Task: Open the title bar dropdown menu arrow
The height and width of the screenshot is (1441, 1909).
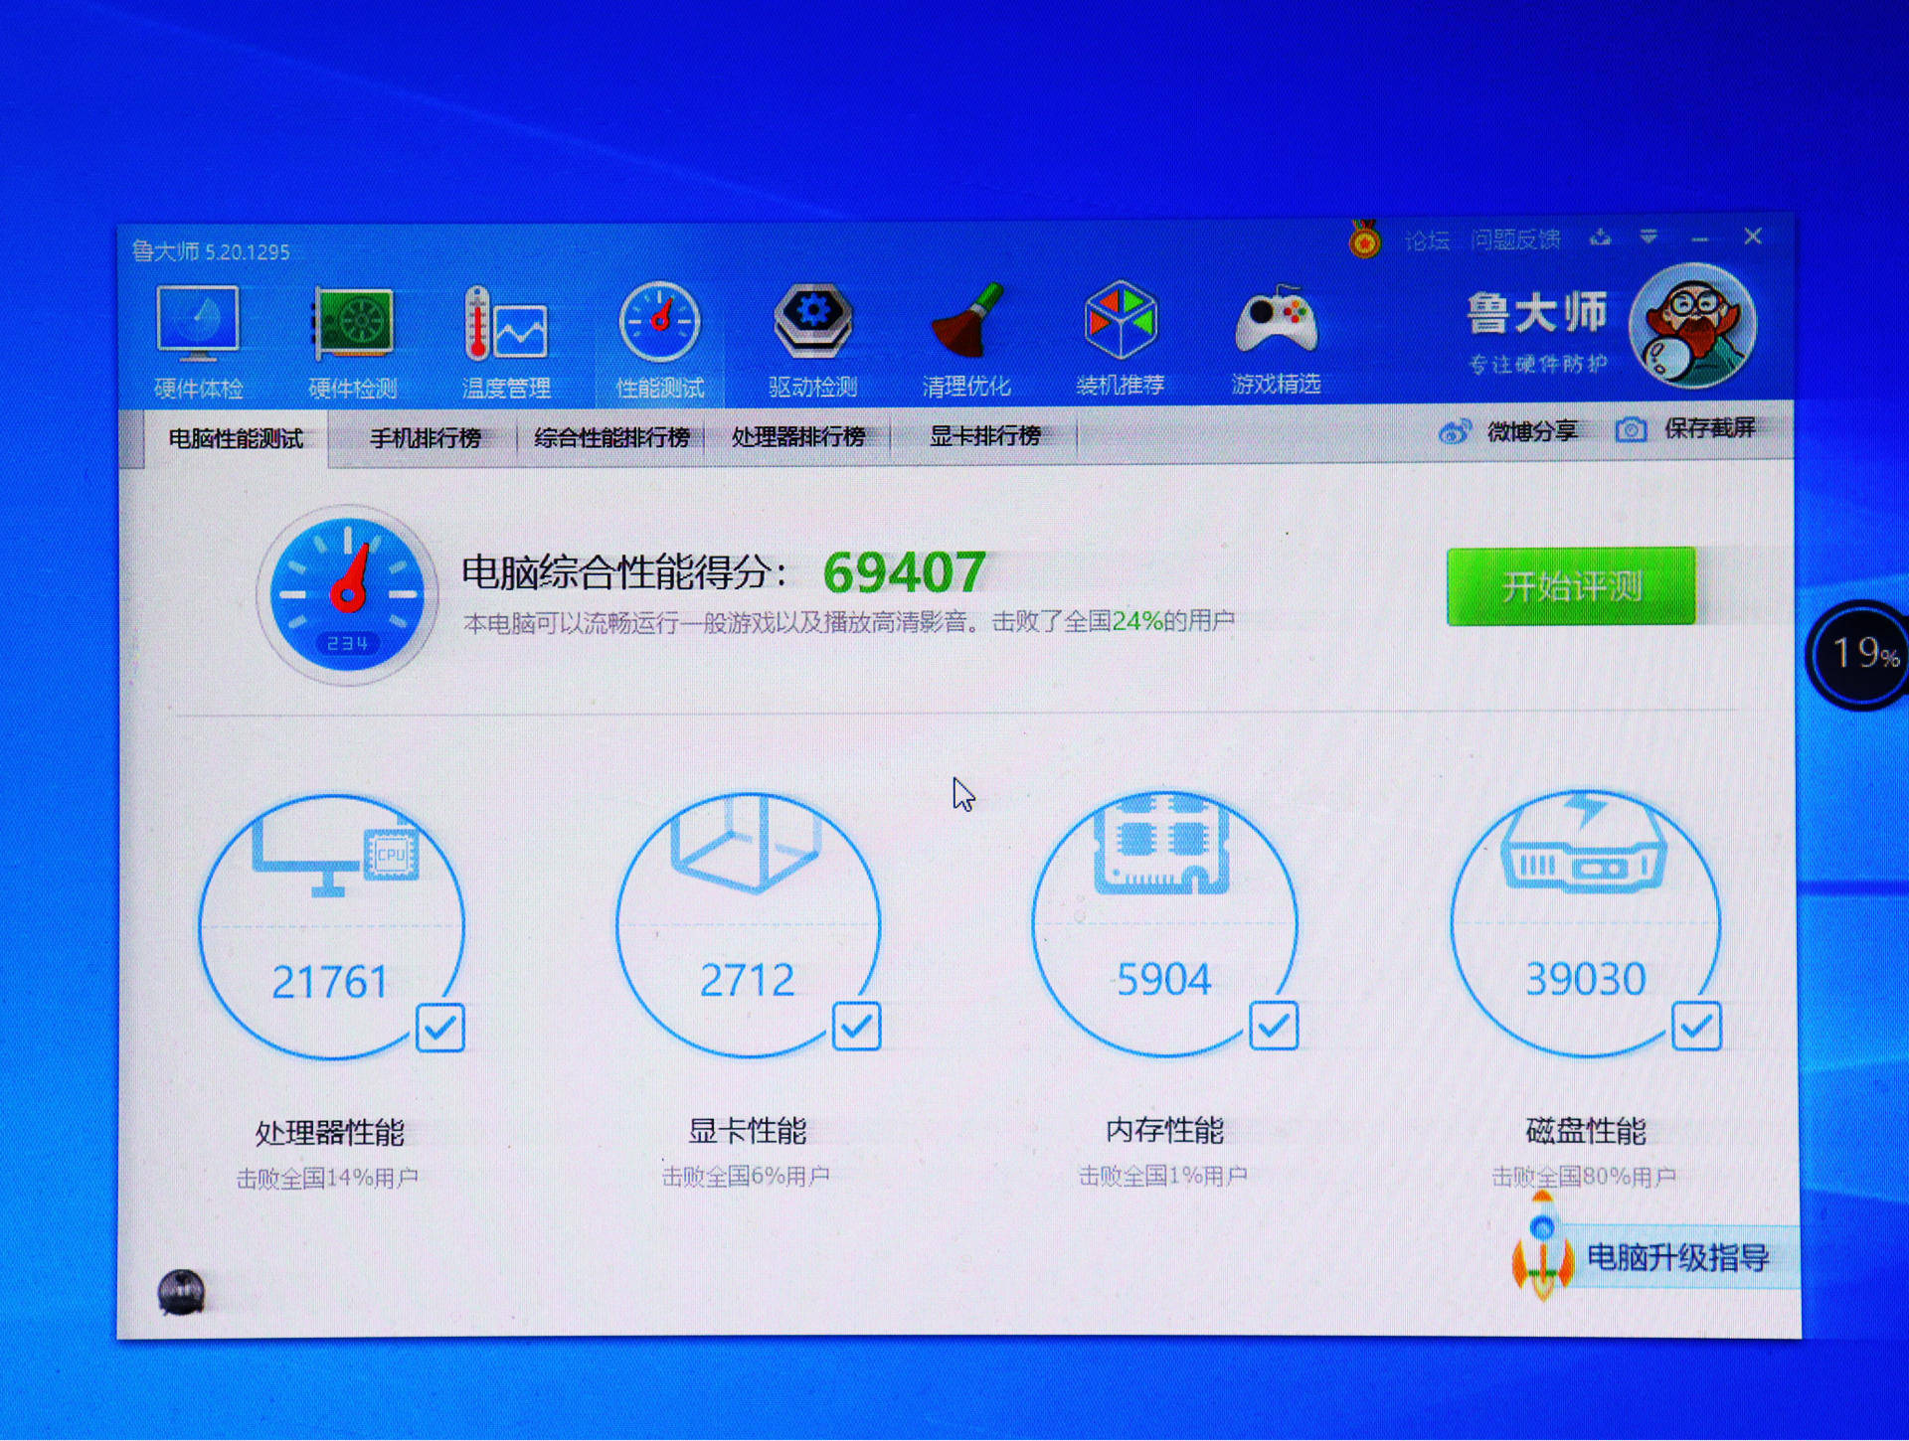Action: pyautogui.click(x=1649, y=237)
